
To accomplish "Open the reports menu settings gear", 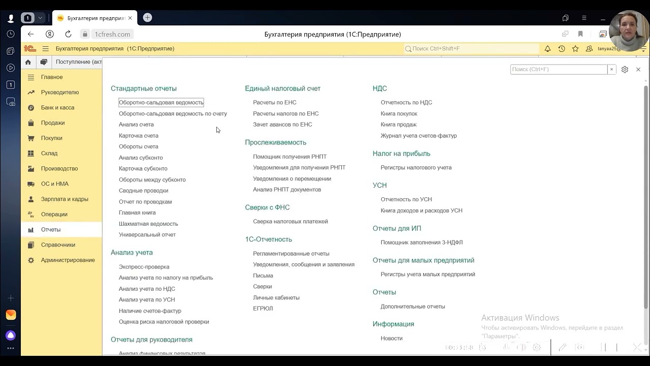I will (x=625, y=70).
